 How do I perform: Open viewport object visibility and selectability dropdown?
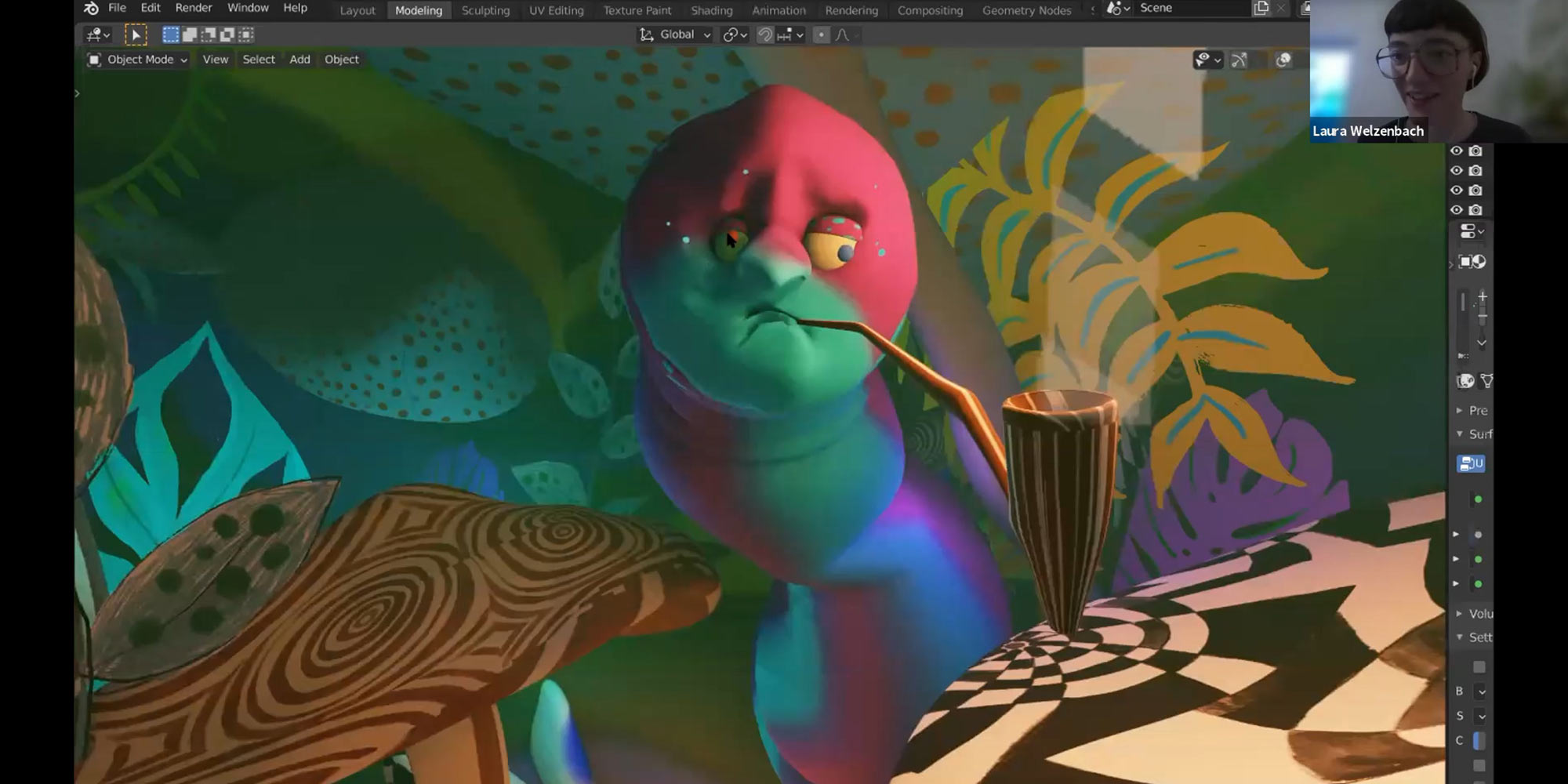[1207, 60]
